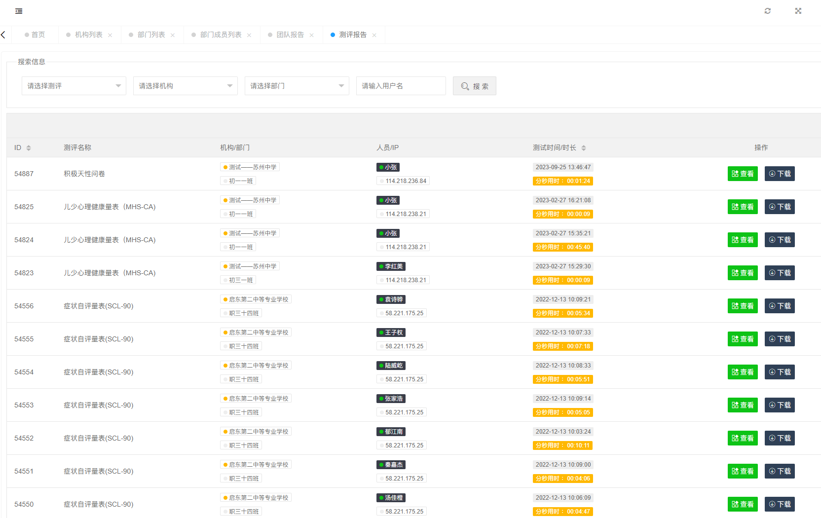Download report for ID 54556

[x=780, y=306]
